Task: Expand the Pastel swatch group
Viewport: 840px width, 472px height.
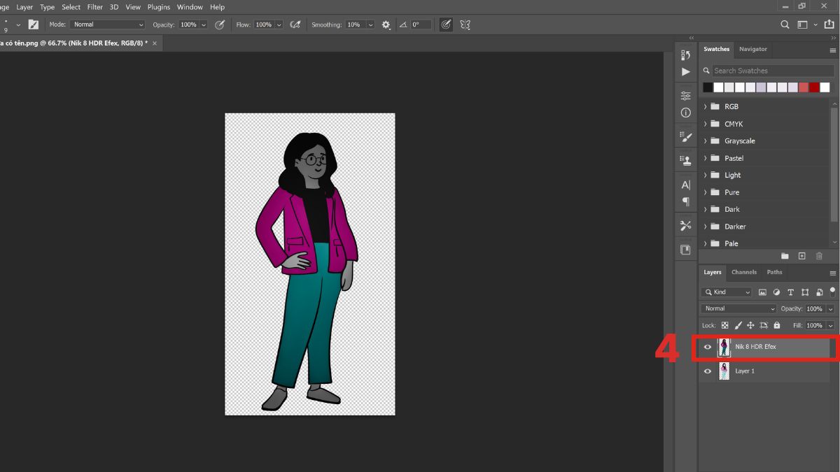Action: (x=705, y=158)
